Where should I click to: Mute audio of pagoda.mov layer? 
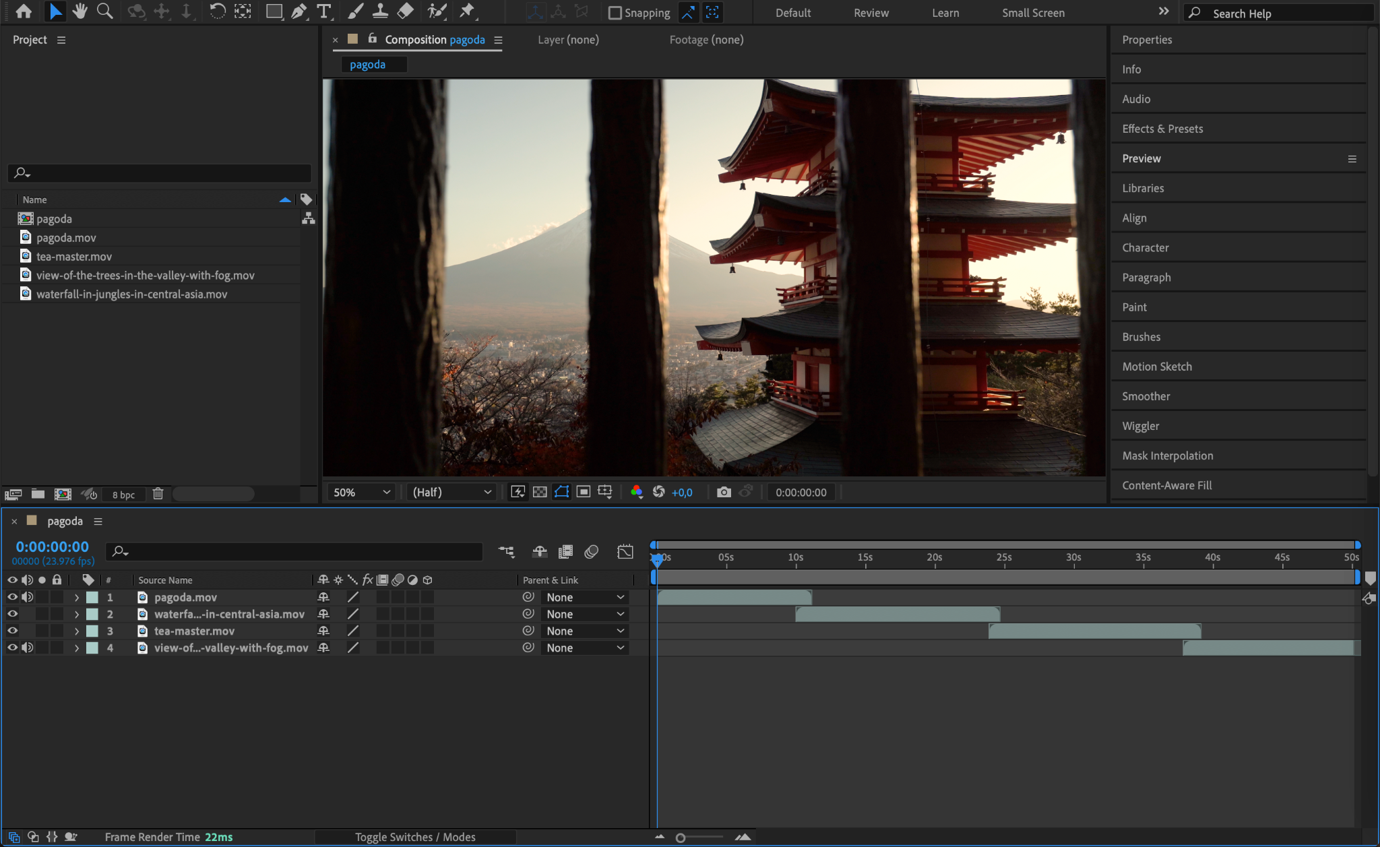(28, 598)
